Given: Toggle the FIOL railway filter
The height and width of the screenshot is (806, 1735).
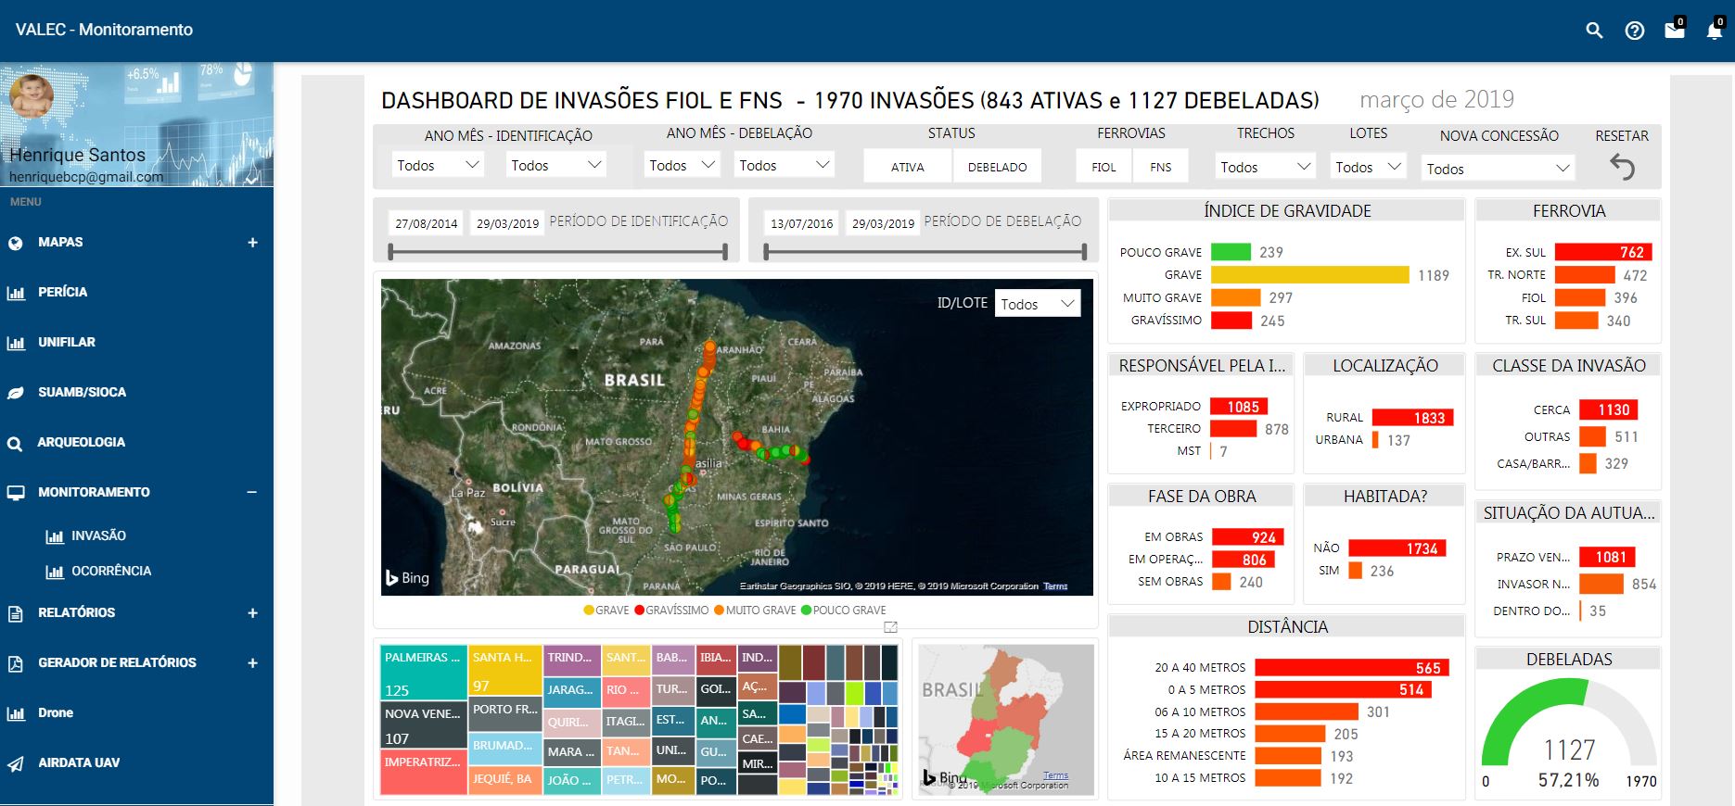Looking at the screenshot, I should [x=1104, y=167].
